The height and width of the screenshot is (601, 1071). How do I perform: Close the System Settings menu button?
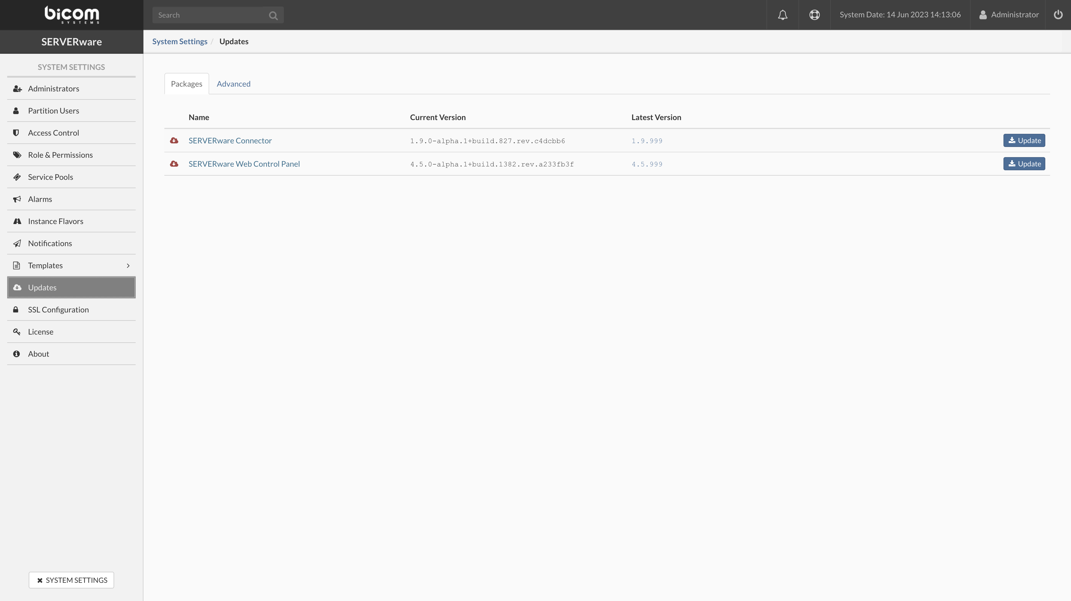click(x=71, y=580)
